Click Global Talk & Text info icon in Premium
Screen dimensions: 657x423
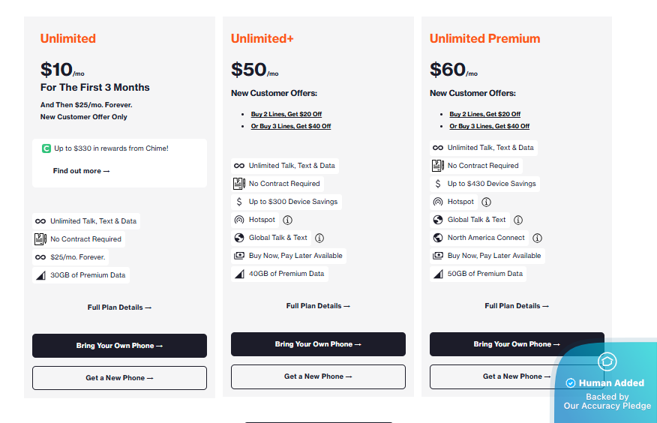point(518,220)
